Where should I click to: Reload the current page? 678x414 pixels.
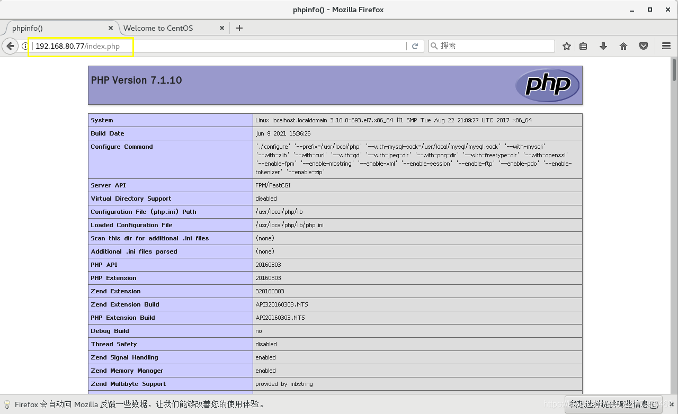tap(415, 46)
